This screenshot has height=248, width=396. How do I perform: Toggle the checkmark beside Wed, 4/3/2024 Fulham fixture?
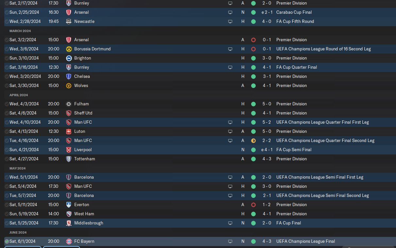[7, 104]
